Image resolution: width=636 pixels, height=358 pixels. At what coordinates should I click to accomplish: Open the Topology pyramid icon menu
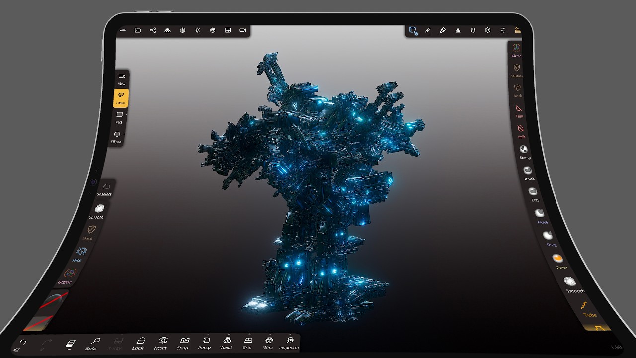(x=168, y=30)
